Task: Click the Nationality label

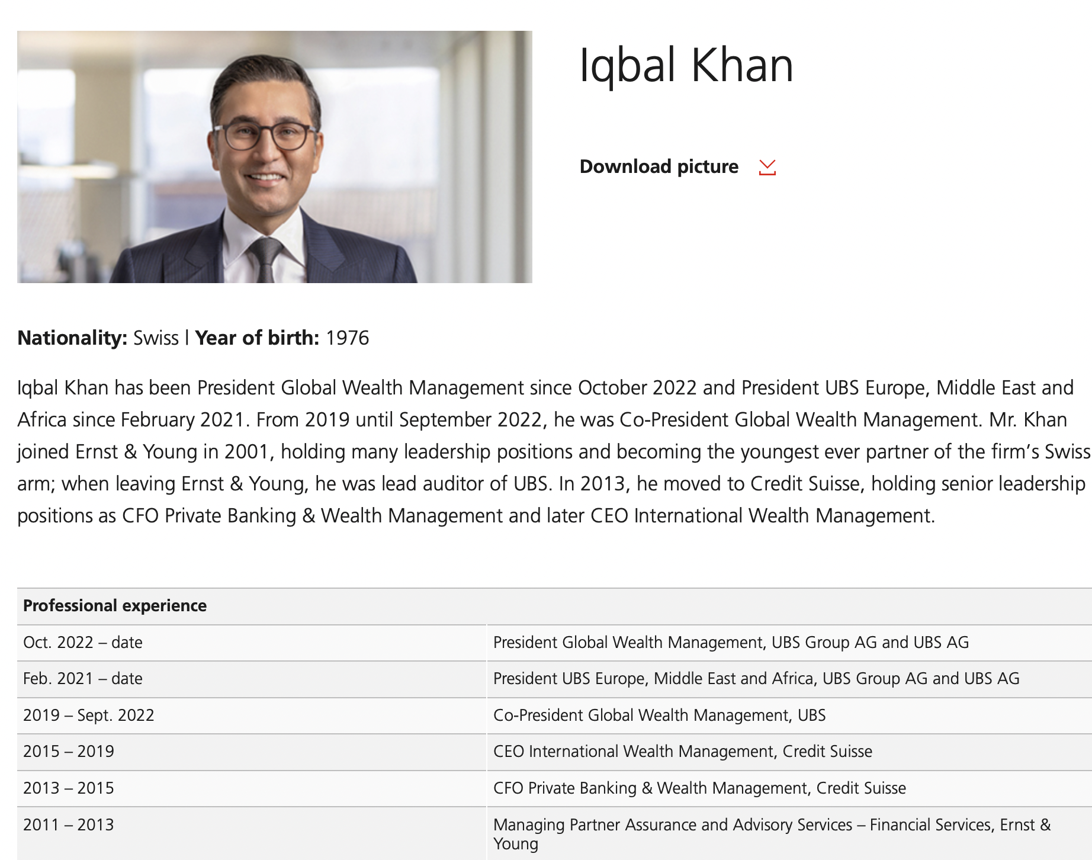Action: [x=72, y=338]
